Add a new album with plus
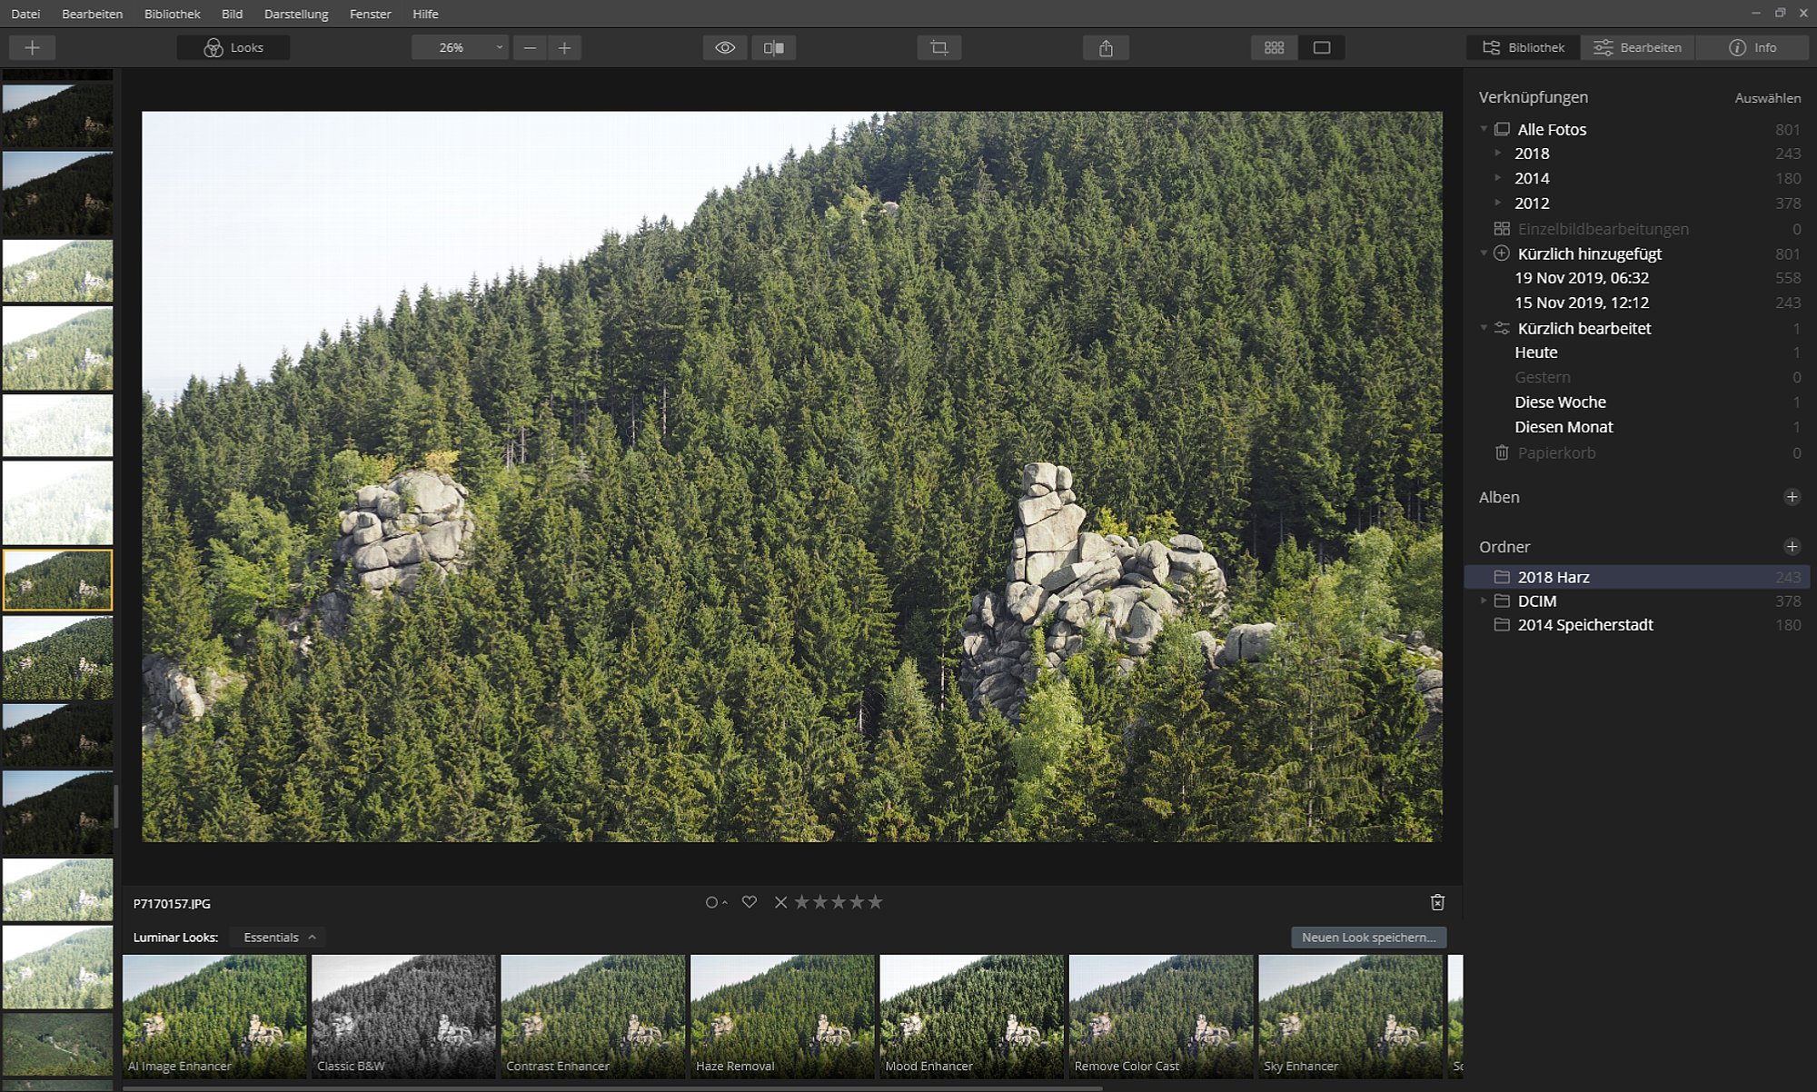This screenshot has height=1092, width=1817. pyautogui.click(x=1792, y=497)
